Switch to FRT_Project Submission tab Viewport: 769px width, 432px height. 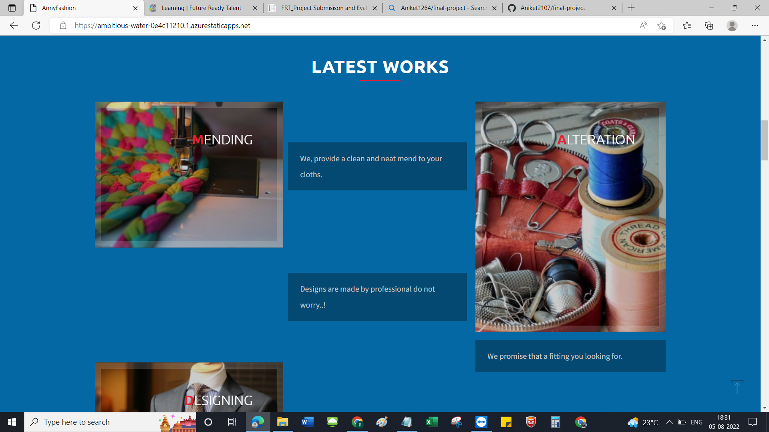(x=322, y=8)
